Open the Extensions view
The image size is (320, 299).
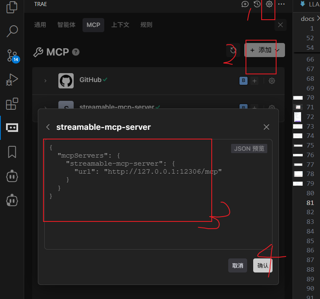click(x=12, y=104)
